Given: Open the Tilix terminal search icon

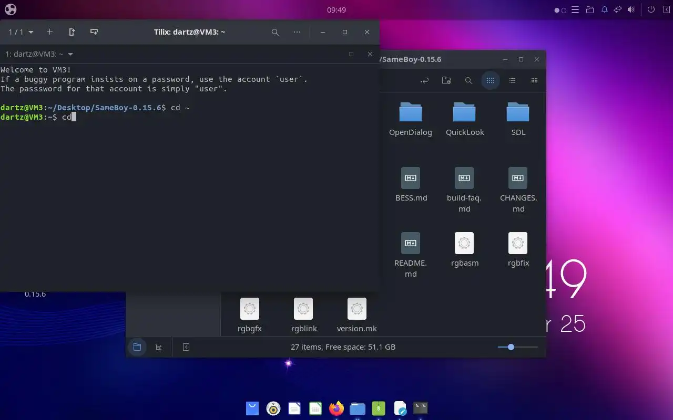Looking at the screenshot, I should coord(275,32).
